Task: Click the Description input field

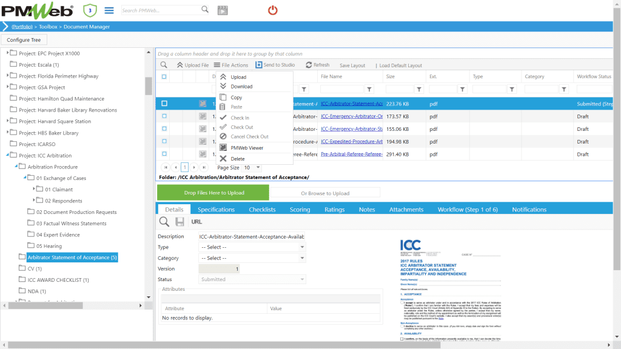Action: pos(252,237)
